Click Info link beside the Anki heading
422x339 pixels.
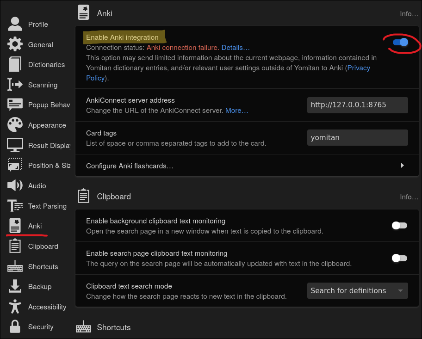tap(409, 14)
